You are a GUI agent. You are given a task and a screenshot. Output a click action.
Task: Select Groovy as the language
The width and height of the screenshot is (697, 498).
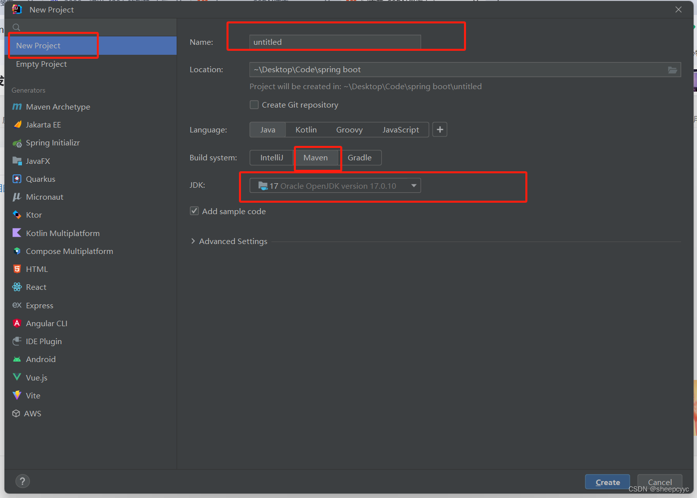click(349, 129)
